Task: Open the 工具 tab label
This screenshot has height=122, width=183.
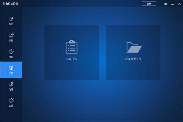Action: click(11, 106)
